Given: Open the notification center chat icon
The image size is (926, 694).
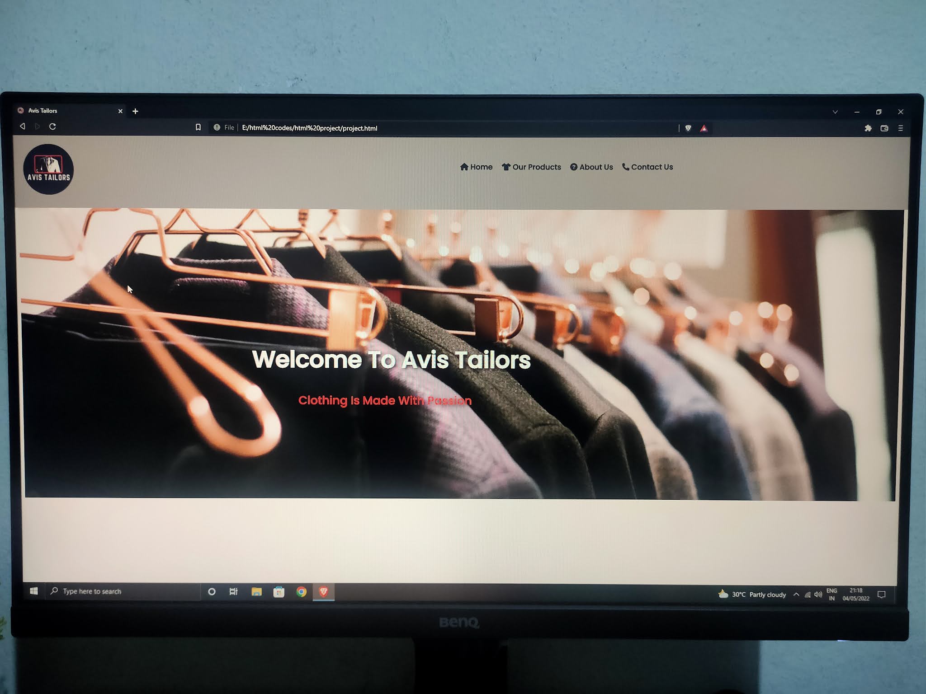Looking at the screenshot, I should click(x=882, y=594).
